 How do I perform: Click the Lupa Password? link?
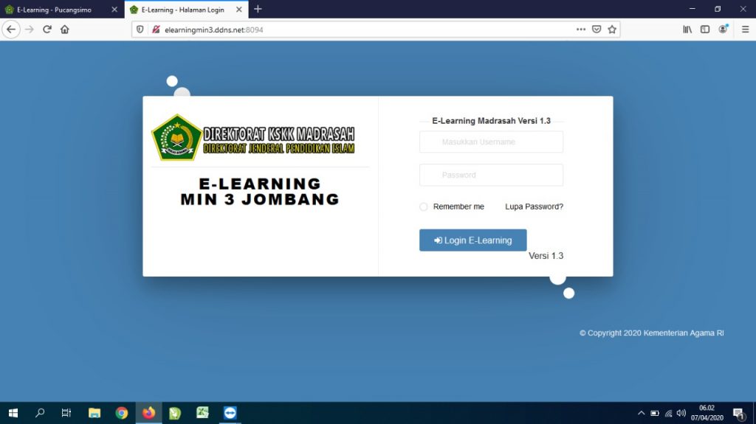534,207
